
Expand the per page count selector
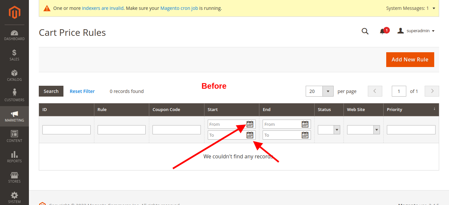(x=328, y=91)
